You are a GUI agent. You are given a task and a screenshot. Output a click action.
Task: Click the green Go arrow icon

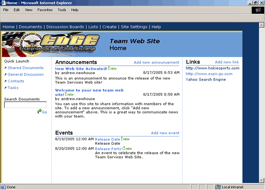40,111
